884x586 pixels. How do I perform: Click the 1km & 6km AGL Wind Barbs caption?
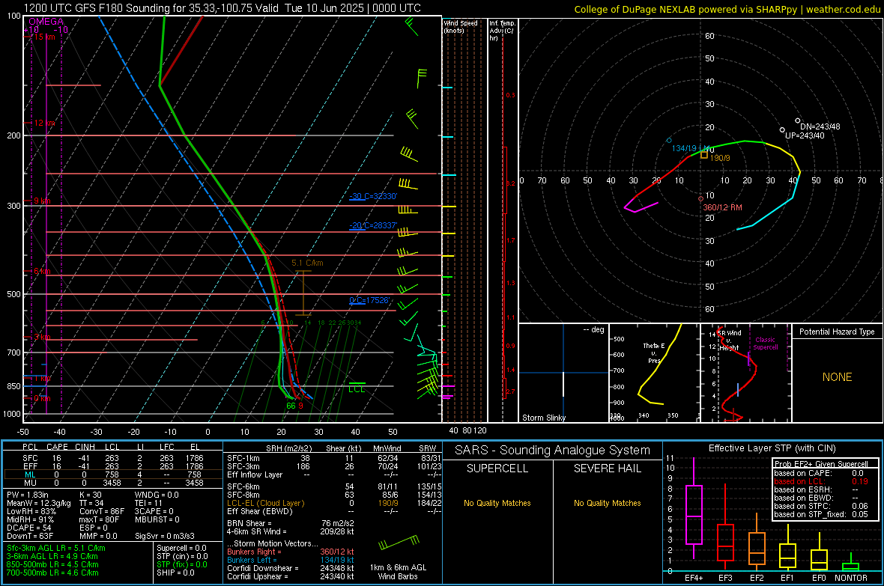[x=398, y=572]
